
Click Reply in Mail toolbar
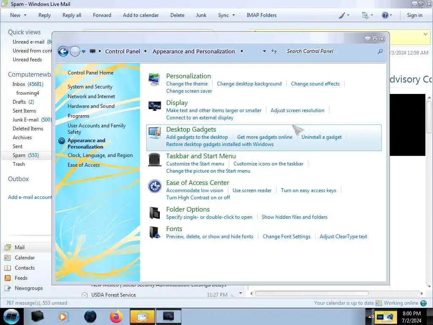coord(44,15)
